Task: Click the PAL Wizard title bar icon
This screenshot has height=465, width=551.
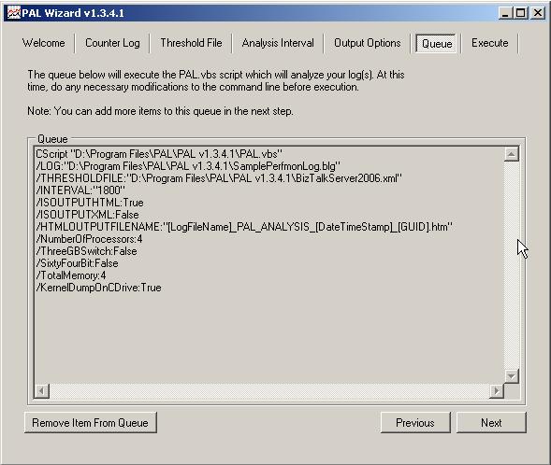Action: pos(14,13)
